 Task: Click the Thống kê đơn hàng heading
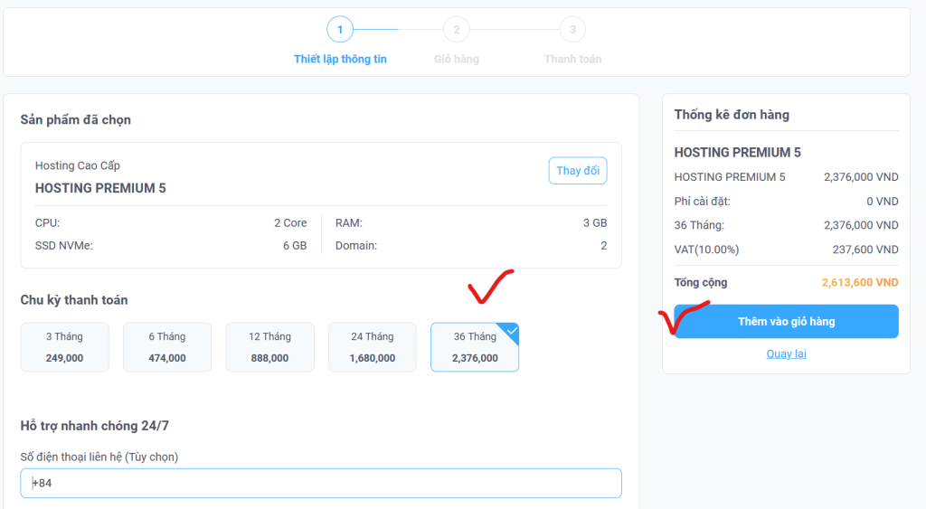coord(732,115)
